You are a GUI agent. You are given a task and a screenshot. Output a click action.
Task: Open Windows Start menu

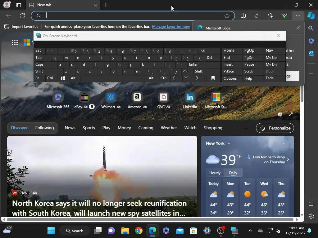(51, 231)
